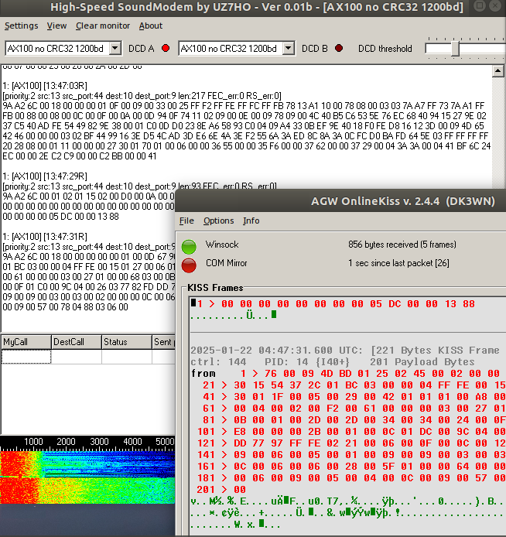Expand channel A modem type dropdown
The width and height of the screenshot is (506, 537).
pyautogui.click(x=115, y=49)
